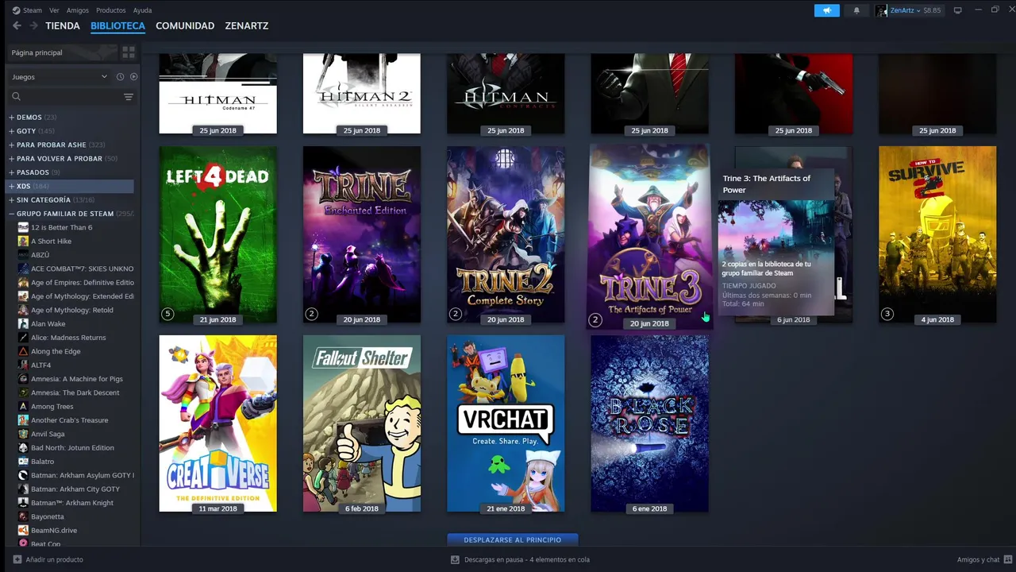This screenshot has width=1016, height=572.
Task: Open the downloads manager icon in status bar
Action: tap(455, 559)
